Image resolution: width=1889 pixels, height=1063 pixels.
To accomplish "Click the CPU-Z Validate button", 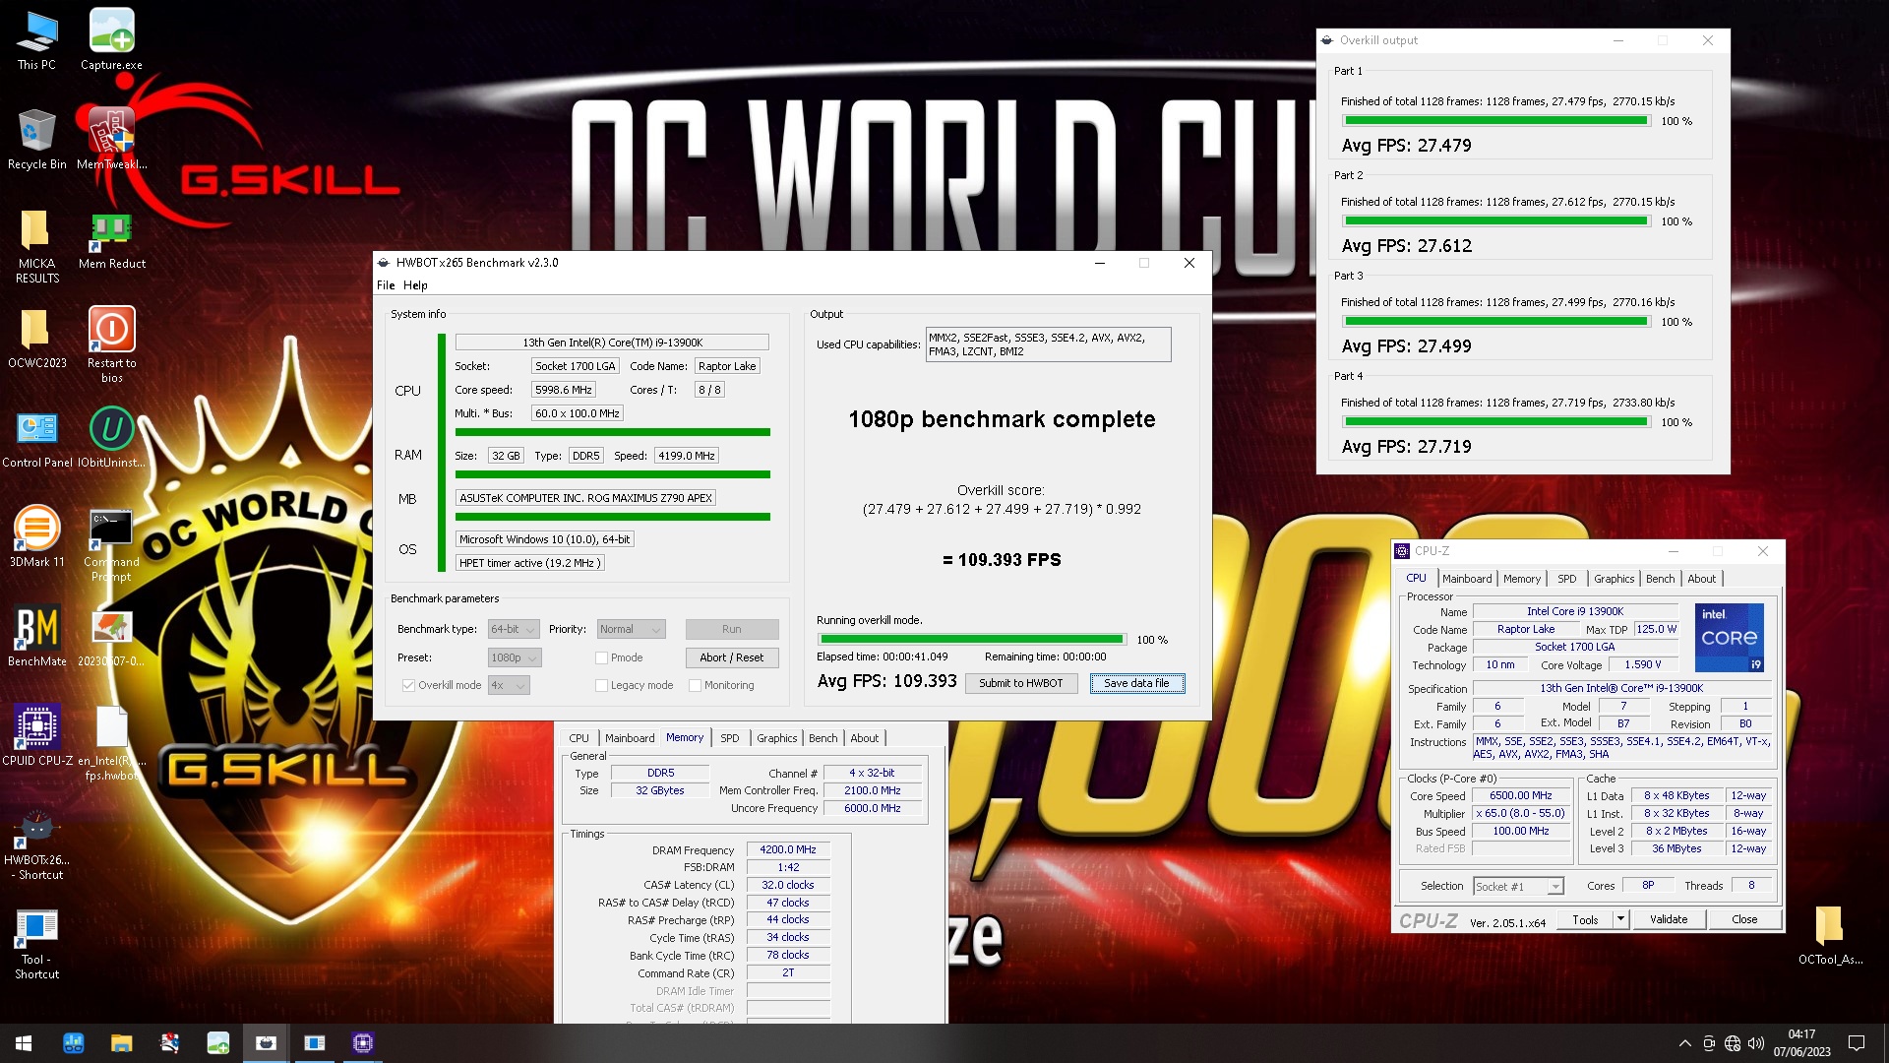I will [1668, 919].
